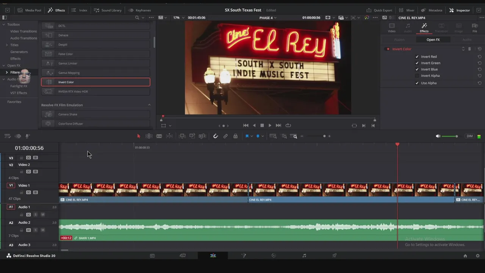Reset the Invert Red parameter

click(x=479, y=56)
